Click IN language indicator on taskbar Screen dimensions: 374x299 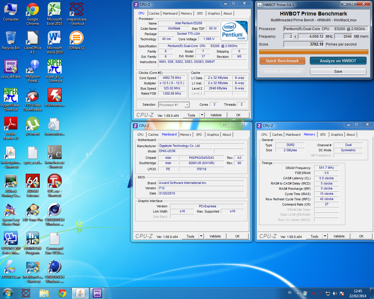(x=290, y=293)
